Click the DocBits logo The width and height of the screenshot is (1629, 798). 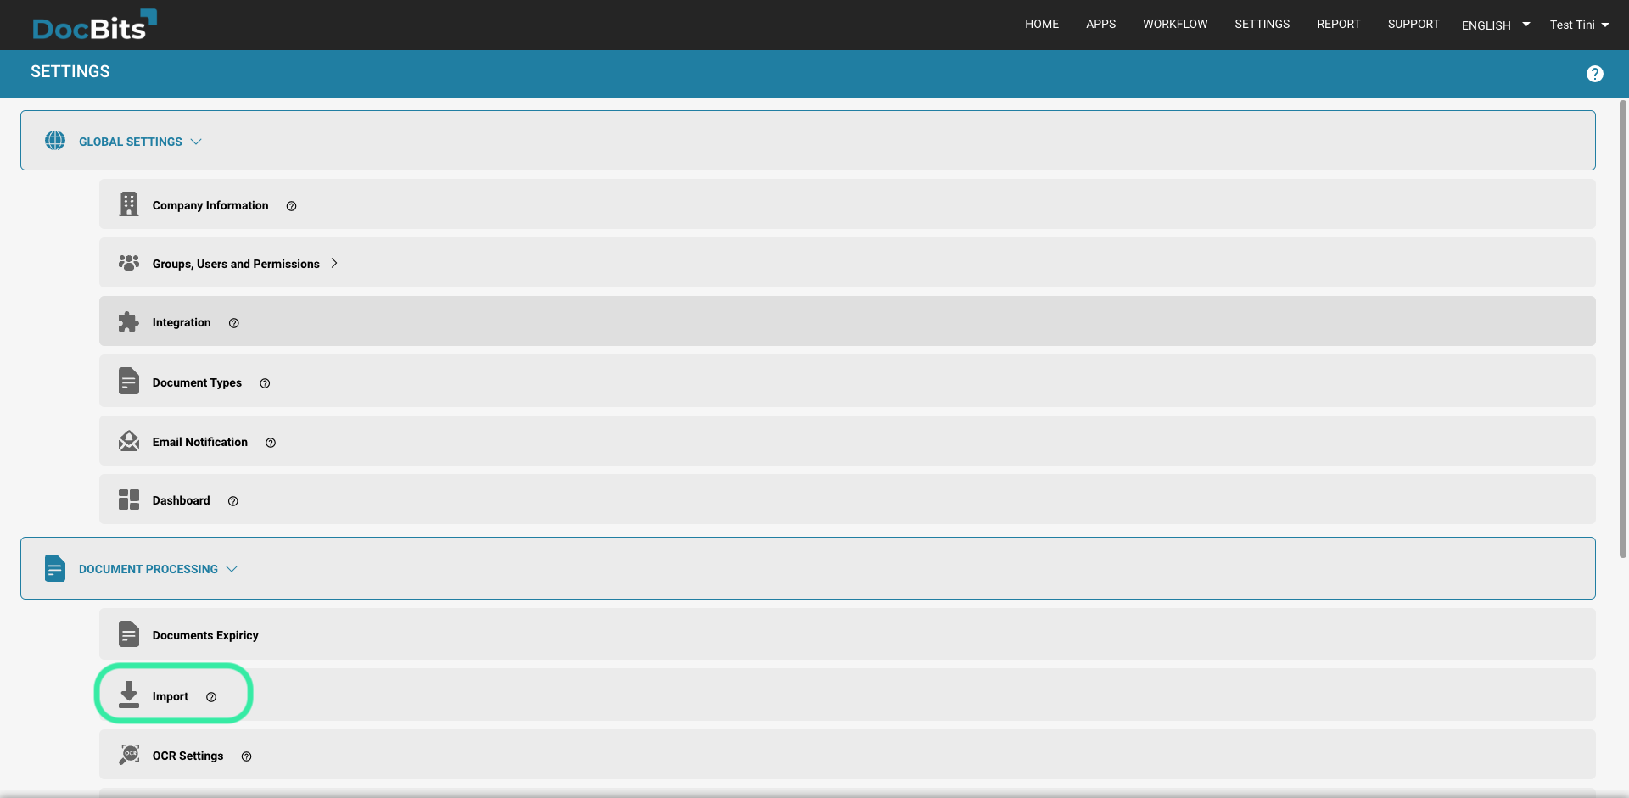click(93, 25)
